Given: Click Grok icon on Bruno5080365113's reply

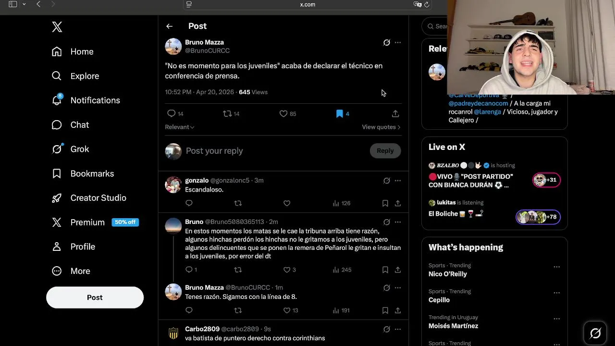Looking at the screenshot, I should click(x=387, y=222).
